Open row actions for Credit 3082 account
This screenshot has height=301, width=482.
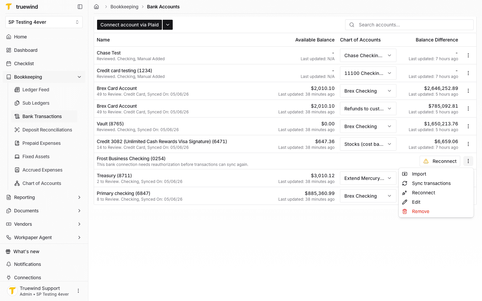(x=468, y=144)
